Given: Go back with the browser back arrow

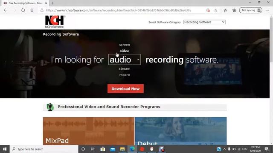Looking at the screenshot, I should pos(6,10).
